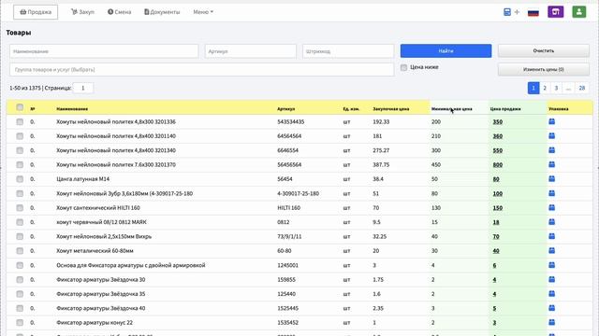Open packaging icon for Хомут нейлоновый Зубр row

(551, 193)
